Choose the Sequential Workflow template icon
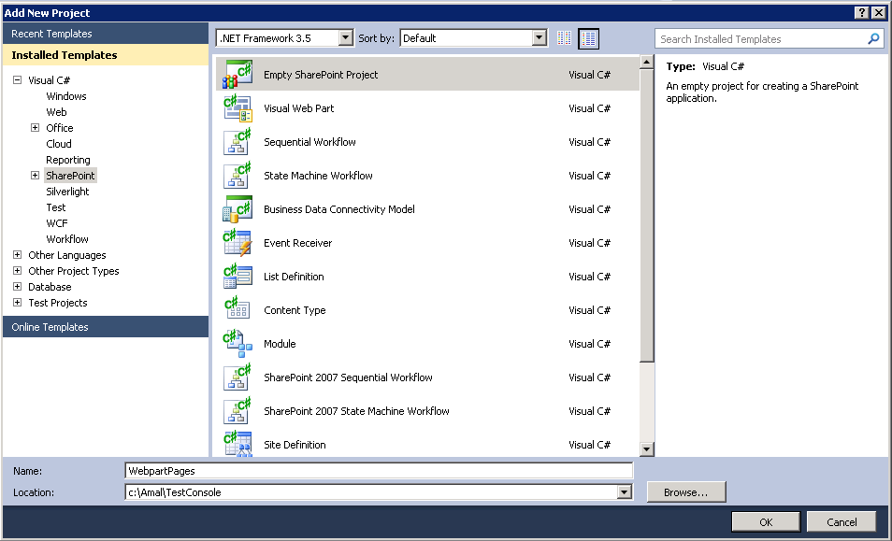 coord(237,141)
